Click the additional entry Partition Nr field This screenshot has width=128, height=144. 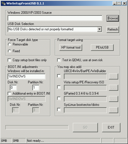click(x=36, y=110)
